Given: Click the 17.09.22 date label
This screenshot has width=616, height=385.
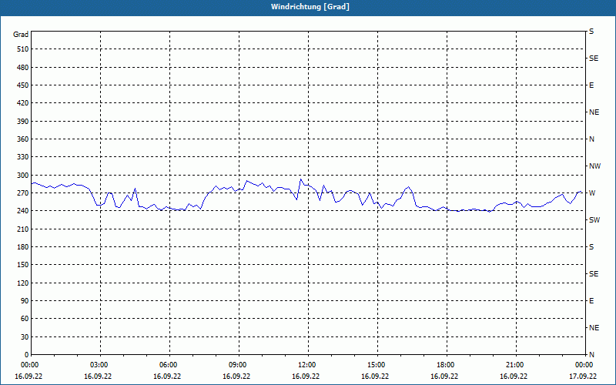Looking at the screenshot, I should [x=583, y=377].
